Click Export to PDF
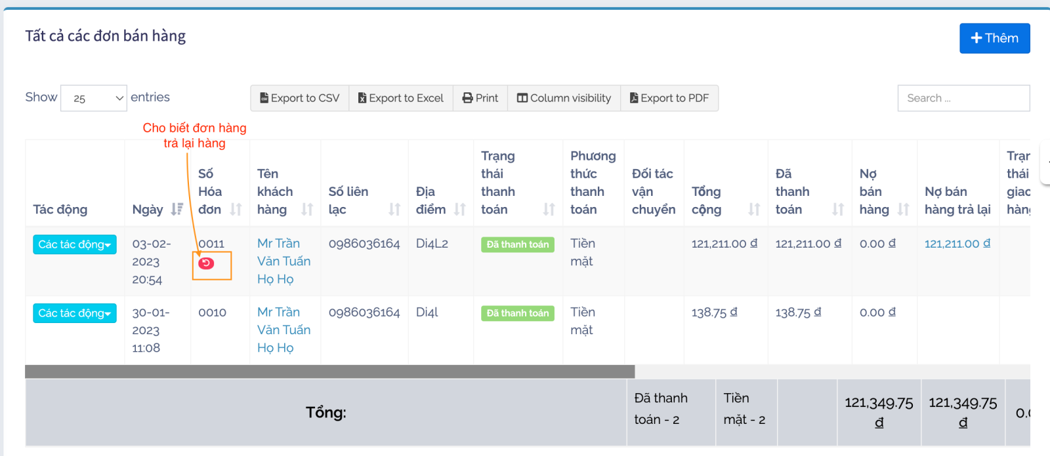1050x456 pixels. pos(669,98)
